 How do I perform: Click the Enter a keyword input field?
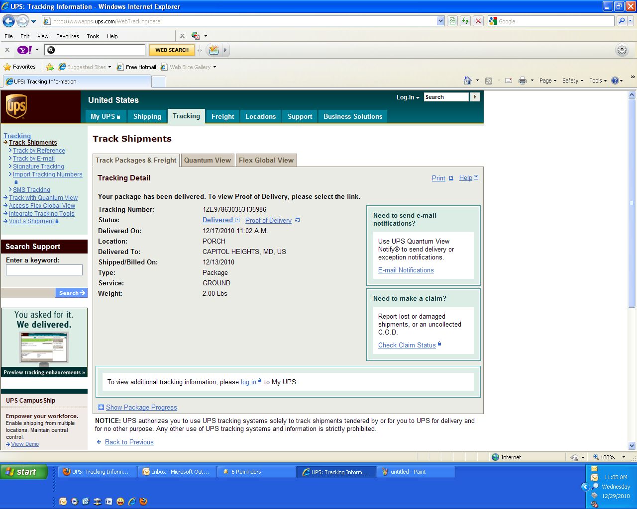tap(44, 270)
